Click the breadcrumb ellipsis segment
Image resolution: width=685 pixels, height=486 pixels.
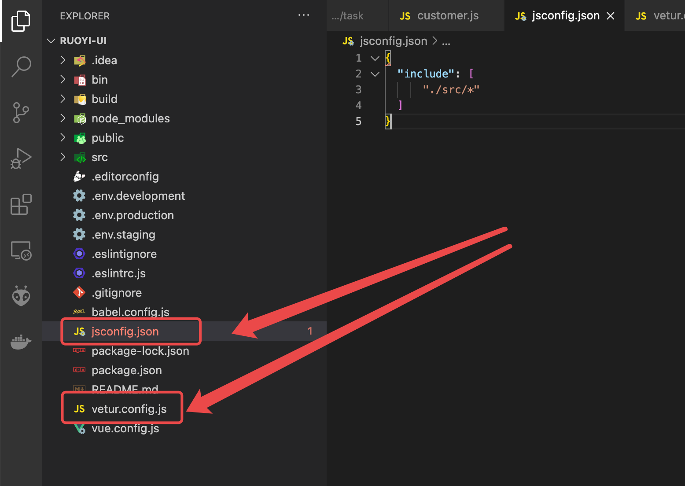(446, 42)
